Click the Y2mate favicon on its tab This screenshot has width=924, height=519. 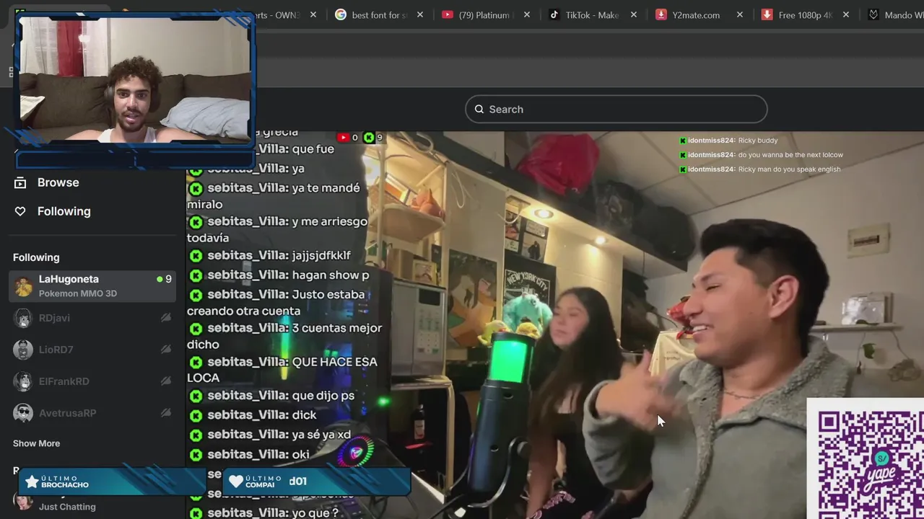click(x=661, y=14)
